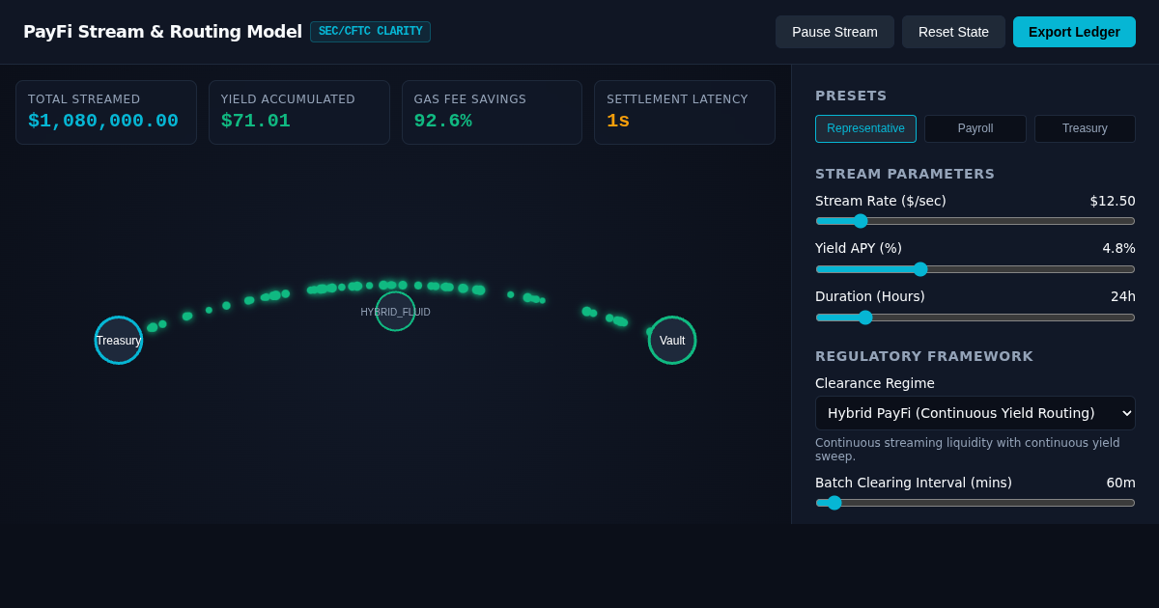Click the Stream Parameters heading
This screenshot has height=608, width=1159.
pos(905,174)
